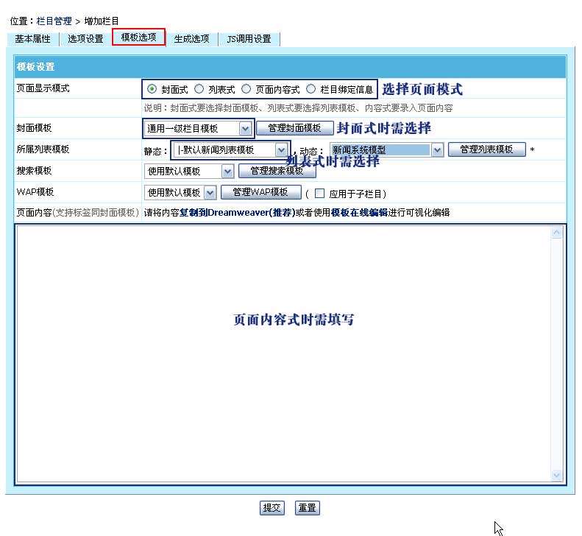This screenshot has width=582, height=536.
Task: Open the 模板在线编辑 link
Action: [358, 213]
